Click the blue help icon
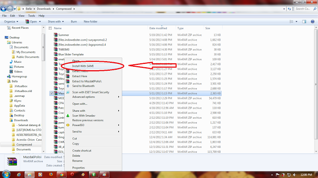The height and width of the screenshot is (178, 318). (313, 21)
